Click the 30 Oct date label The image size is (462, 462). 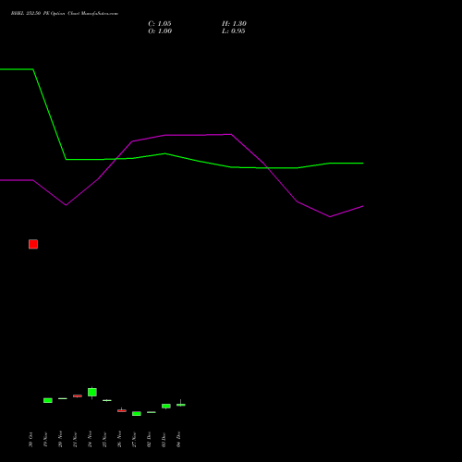(30, 440)
